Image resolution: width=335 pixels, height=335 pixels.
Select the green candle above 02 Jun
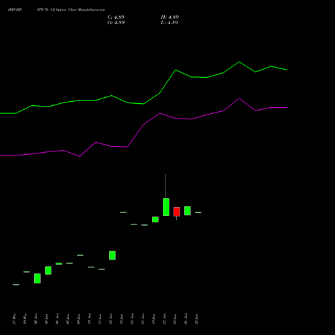[x=38, y=279]
